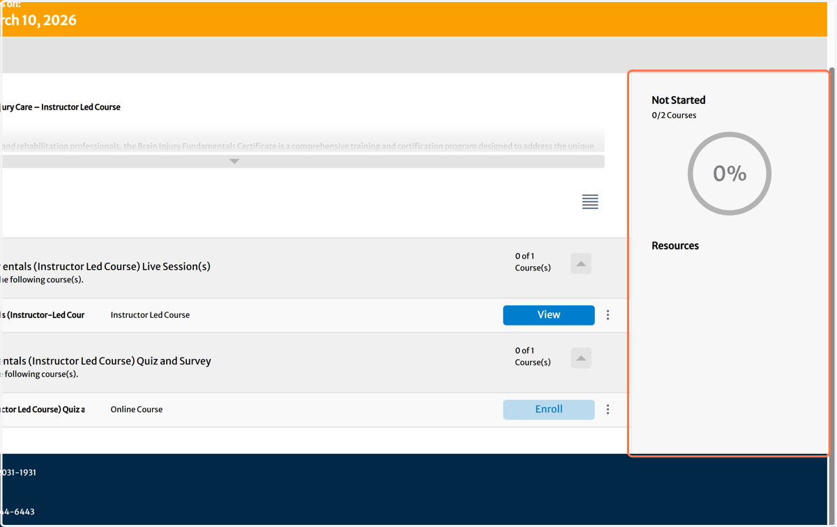This screenshot has height=527, width=837.
Task: Click 0 of 1 Course(s) in Quiz section
Action: point(533,357)
